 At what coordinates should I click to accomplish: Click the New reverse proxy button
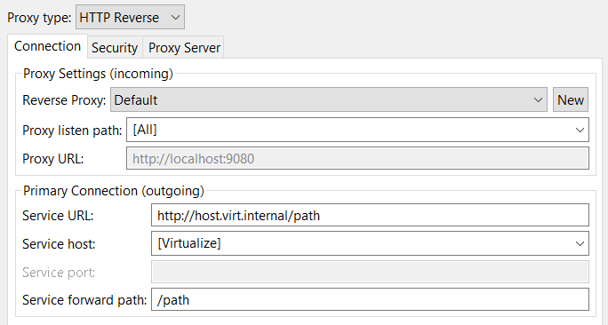point(571,100)
